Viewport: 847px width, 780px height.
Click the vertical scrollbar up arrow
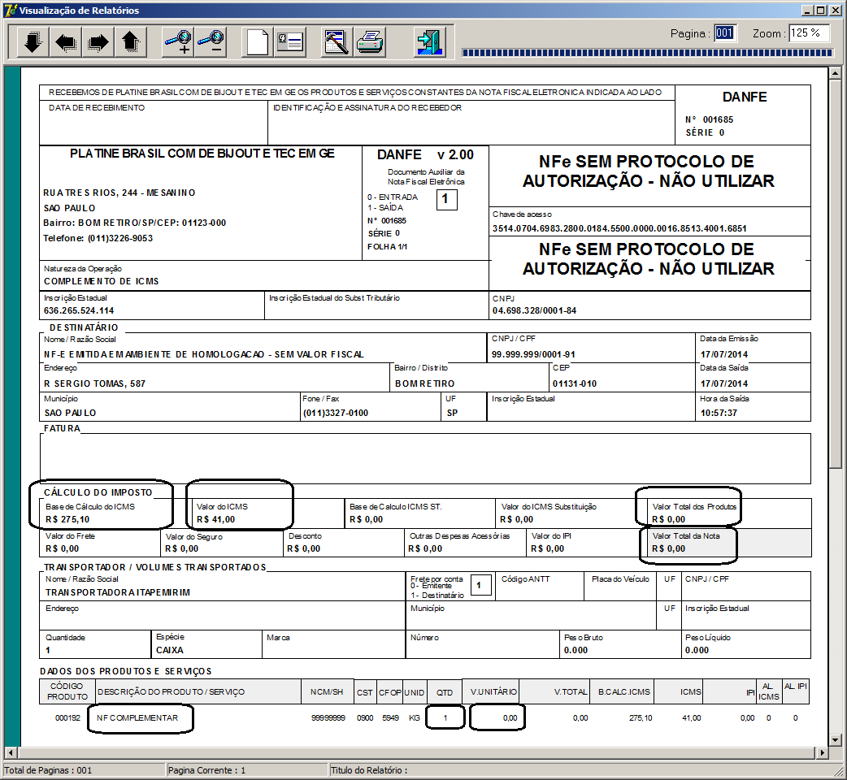(835, 73)
